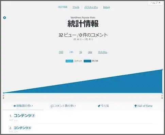Open the コンテンツ⑧ post link

(22, 128)
